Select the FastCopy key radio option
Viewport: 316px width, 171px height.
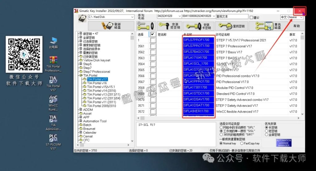[242, 143]
